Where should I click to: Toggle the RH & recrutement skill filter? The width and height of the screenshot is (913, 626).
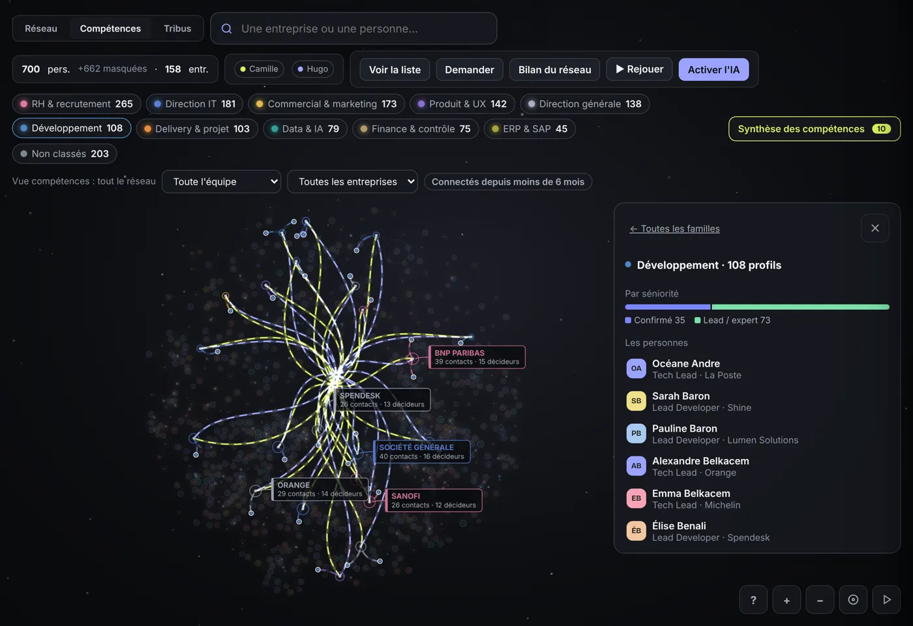[x=76, y=104]
